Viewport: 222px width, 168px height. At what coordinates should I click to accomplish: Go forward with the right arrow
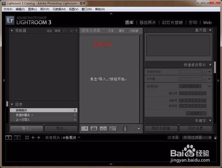pyautogui.click(x=38, y=137)
